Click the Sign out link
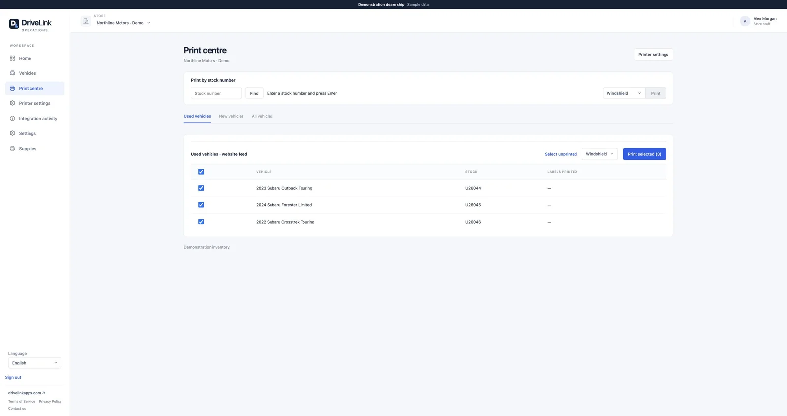The image size is (787, 416). [13, 377]
